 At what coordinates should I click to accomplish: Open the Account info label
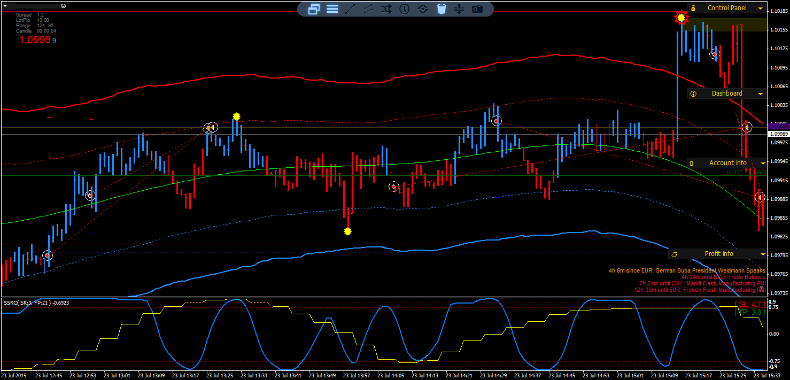coord(728,163)
